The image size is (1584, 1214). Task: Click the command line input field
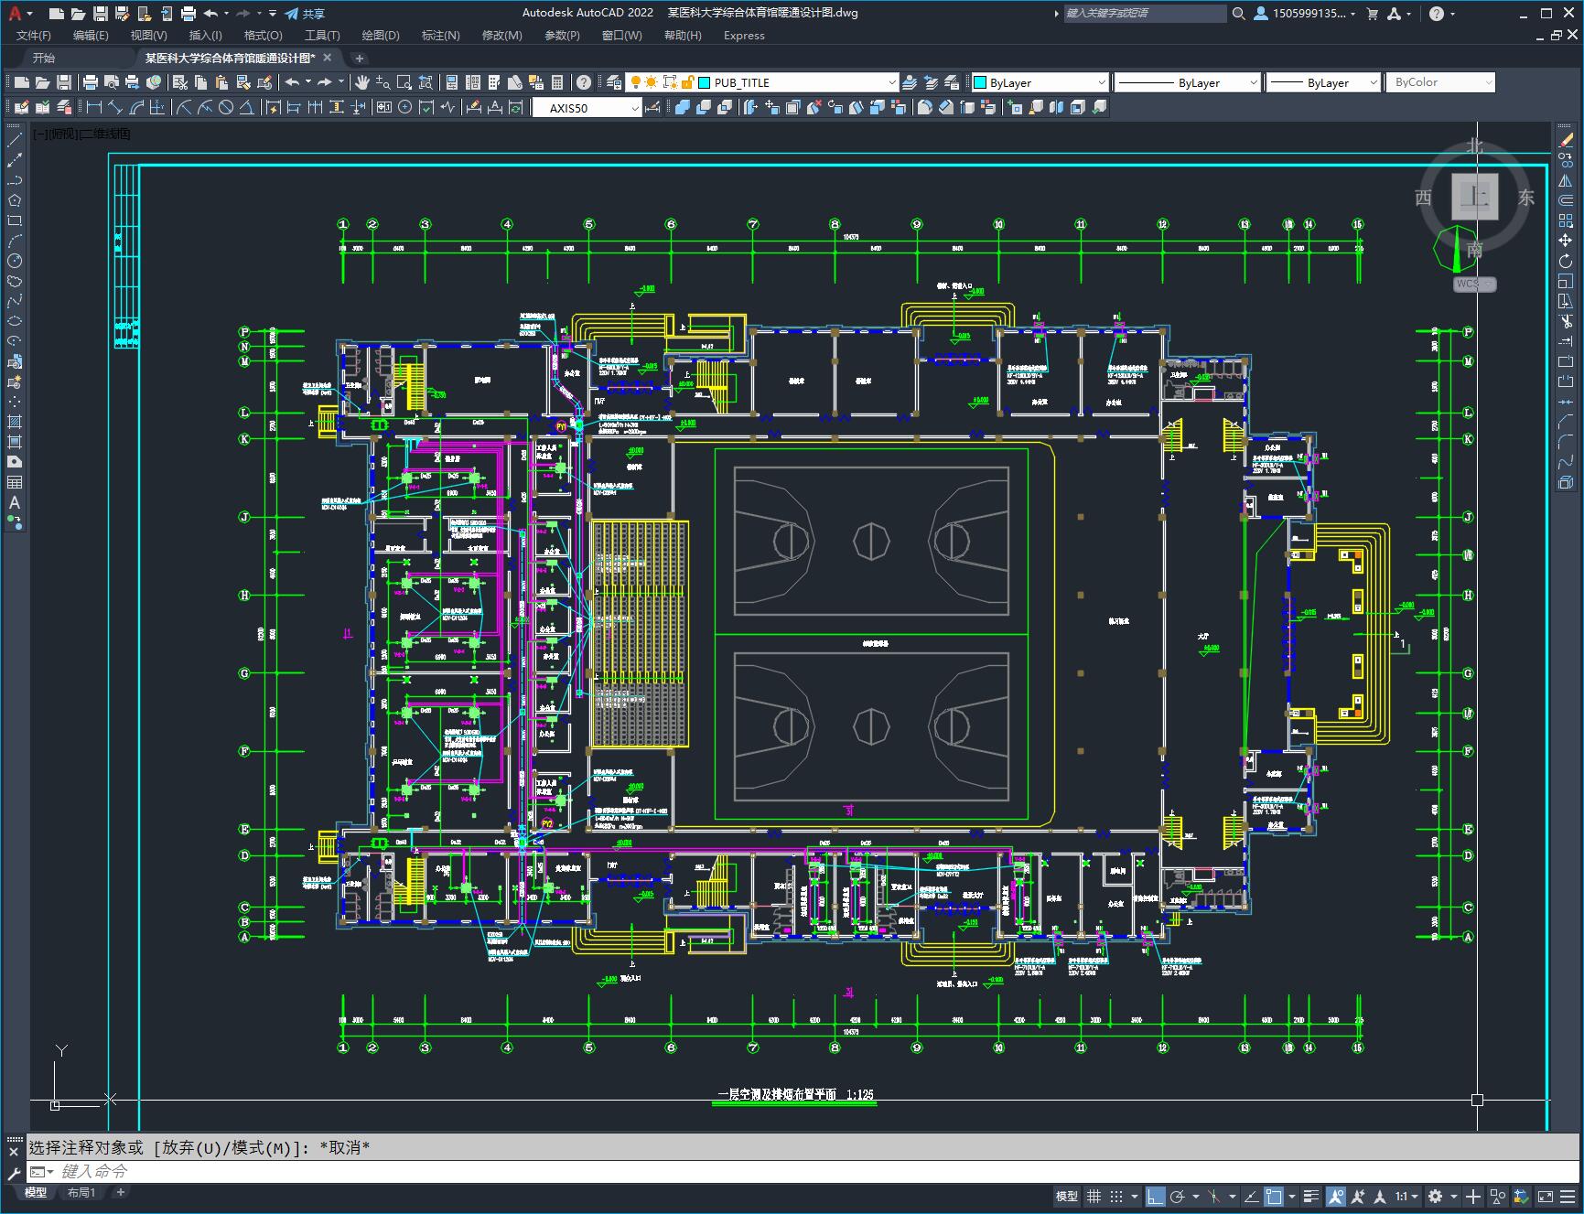[803, 1171]
